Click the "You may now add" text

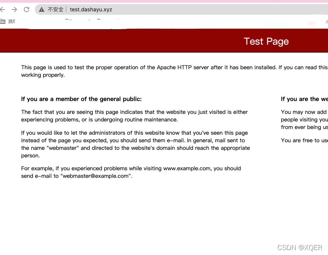[303, 112]
